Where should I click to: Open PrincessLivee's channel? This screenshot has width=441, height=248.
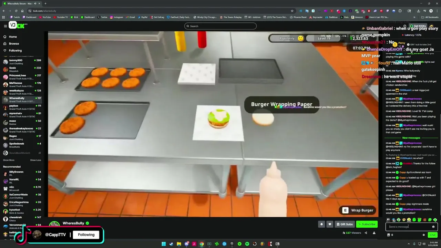22,77
